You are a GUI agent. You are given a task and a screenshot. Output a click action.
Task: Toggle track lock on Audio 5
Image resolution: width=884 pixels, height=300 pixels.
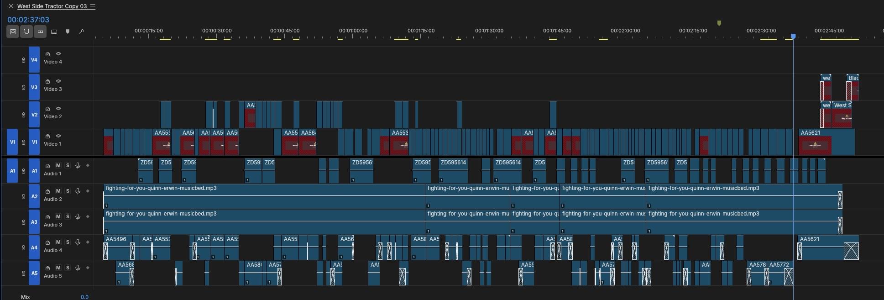(23, 273)
